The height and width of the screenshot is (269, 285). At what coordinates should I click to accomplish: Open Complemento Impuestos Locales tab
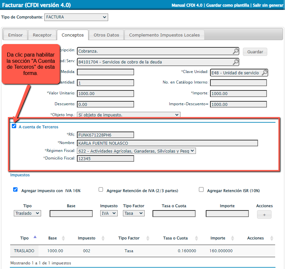tap(164, 35)
